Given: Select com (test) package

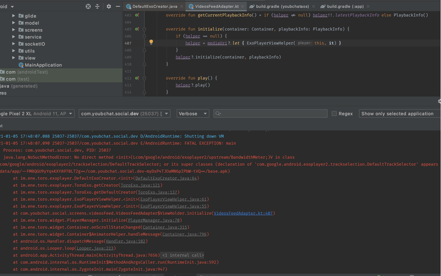Looking at the screenshot, I should click(18, 79).
